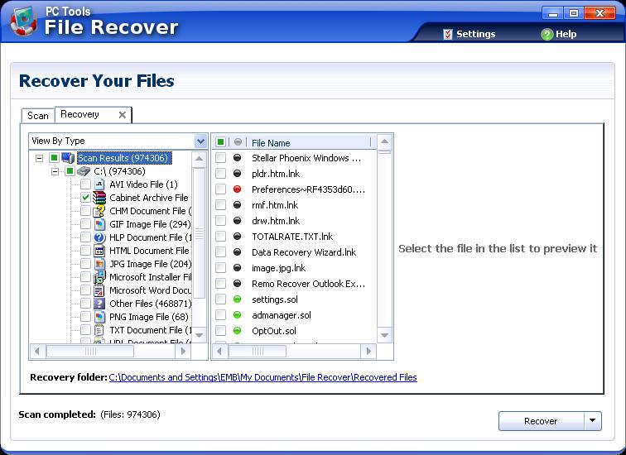This screenshot has height=455, width=626.
Task: Click type tree horizontal scrollbar right arrow
Action: [183, 352]
